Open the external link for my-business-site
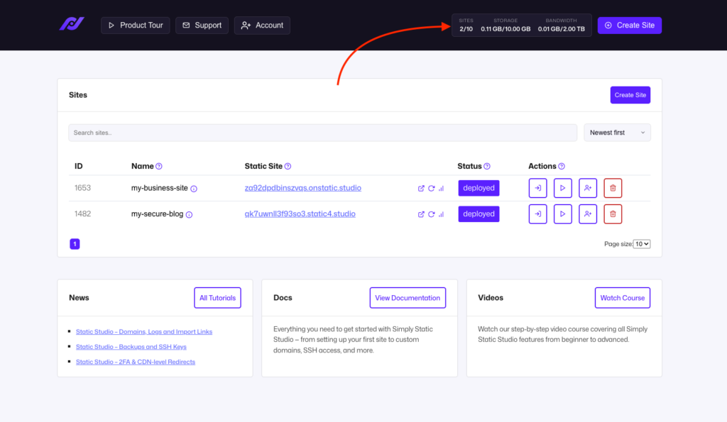This screenshot has height=422, width=727. point(421,187)
